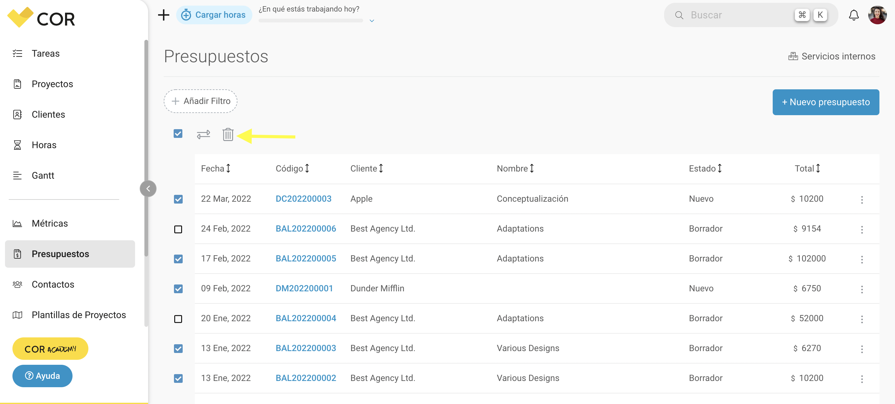Click the trash delete icon

tap(228, 134)
